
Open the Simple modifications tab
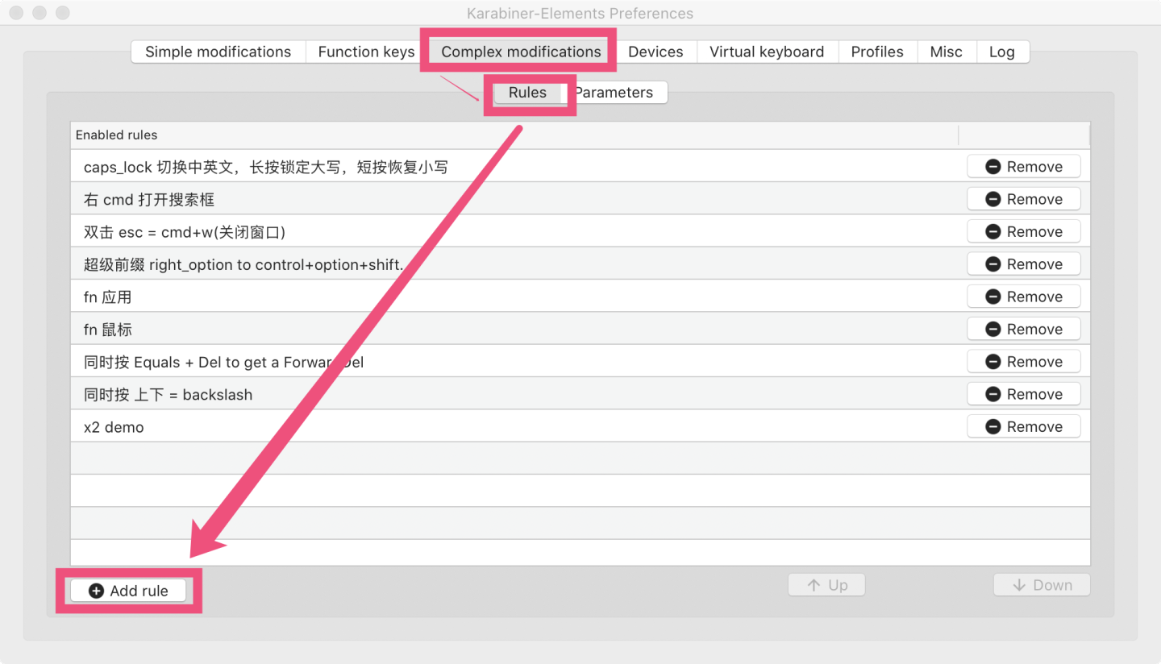[218, 51]
